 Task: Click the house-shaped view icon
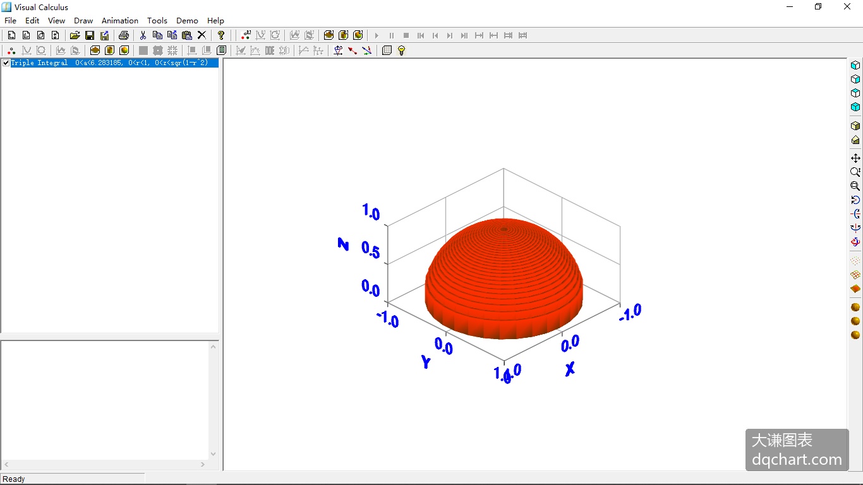click(855, 140)
